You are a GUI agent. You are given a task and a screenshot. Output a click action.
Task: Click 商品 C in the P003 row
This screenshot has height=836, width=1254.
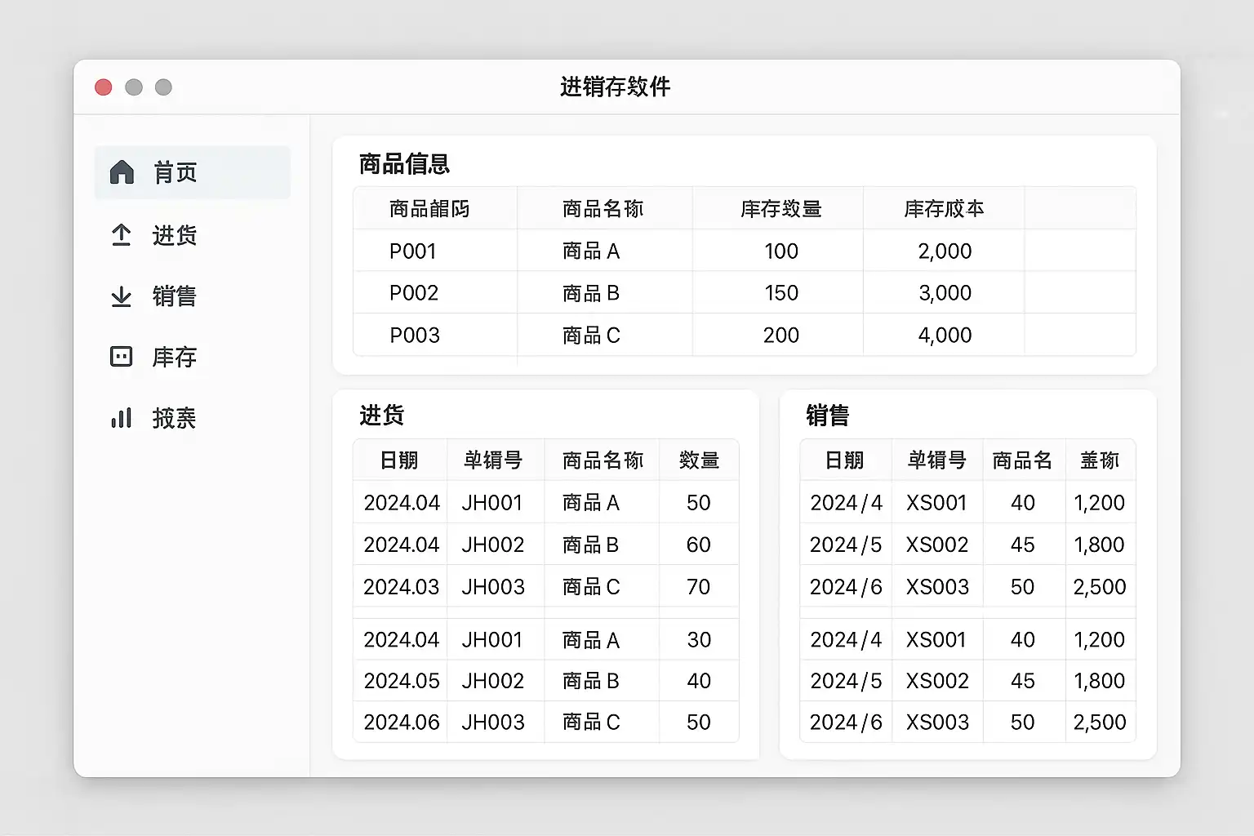pyautogui.click(x=591, y=336)
